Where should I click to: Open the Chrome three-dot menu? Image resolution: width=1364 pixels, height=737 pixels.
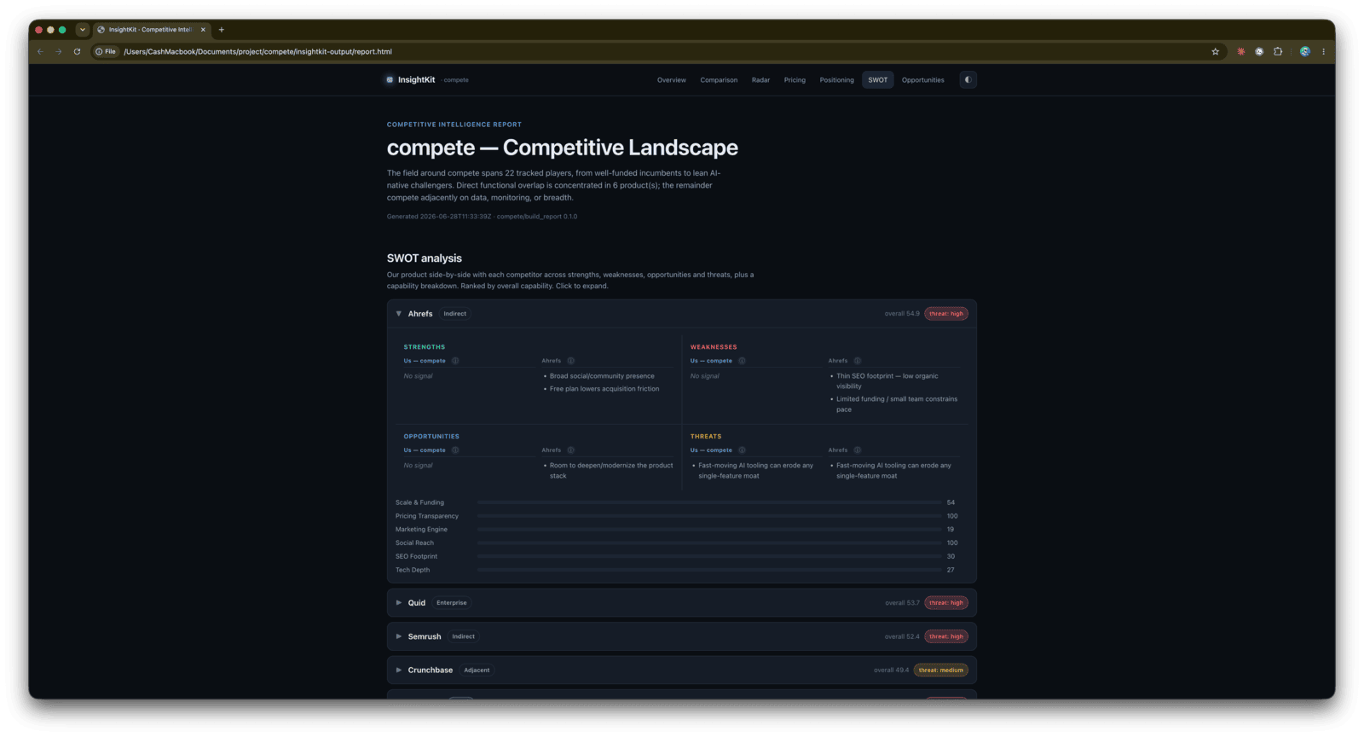coord(1323,52)
